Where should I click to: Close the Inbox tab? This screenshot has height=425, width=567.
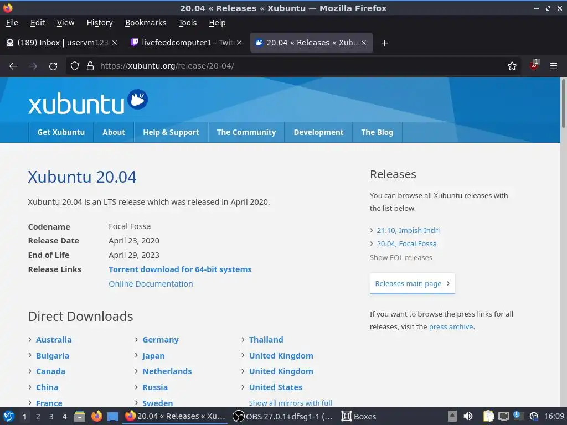(114, 43)
